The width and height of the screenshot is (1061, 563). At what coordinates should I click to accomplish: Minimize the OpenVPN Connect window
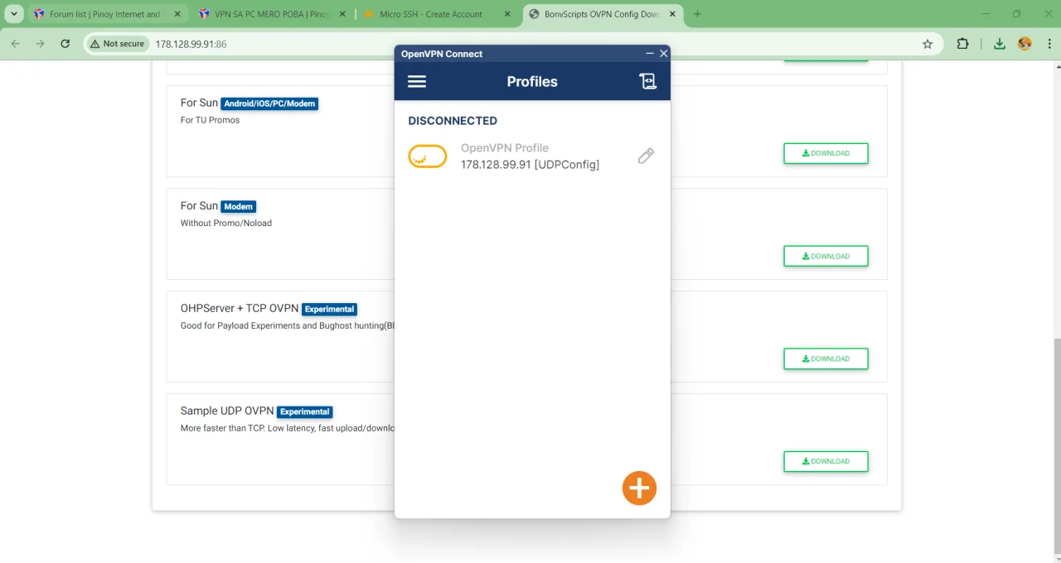[650, 54]
